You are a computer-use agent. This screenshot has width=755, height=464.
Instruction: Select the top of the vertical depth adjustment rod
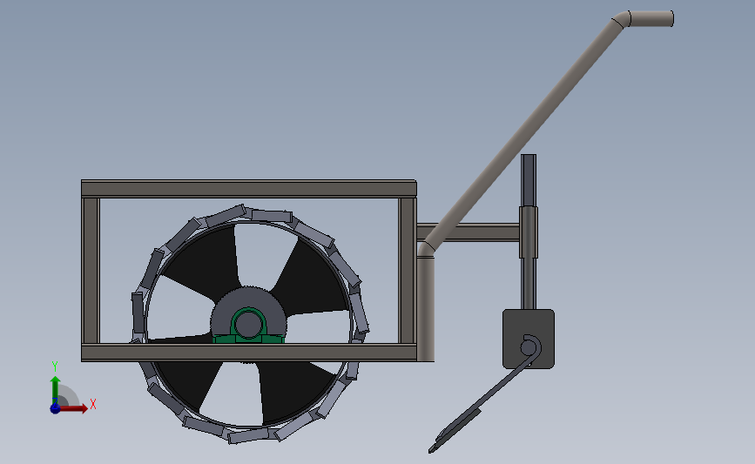pyautogui.click(x=529, y=180)
